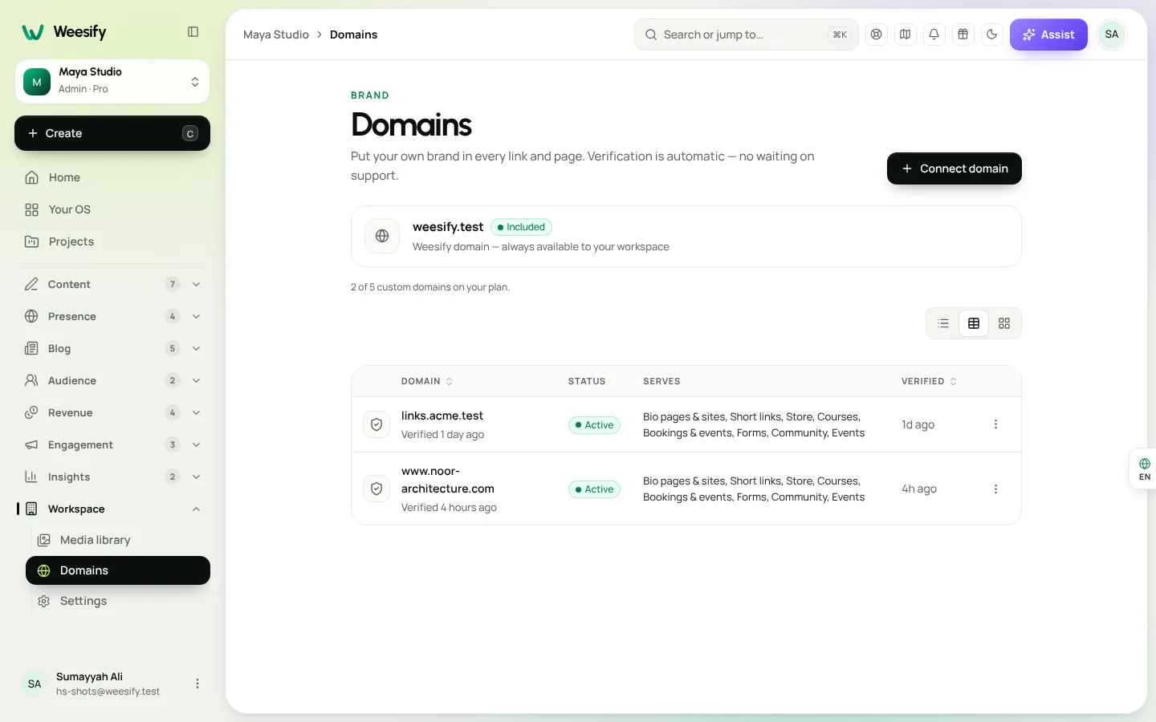Viewport: 1156px width, 722px height.
Task: Switch to grid view
Action: click(1004, 323)
